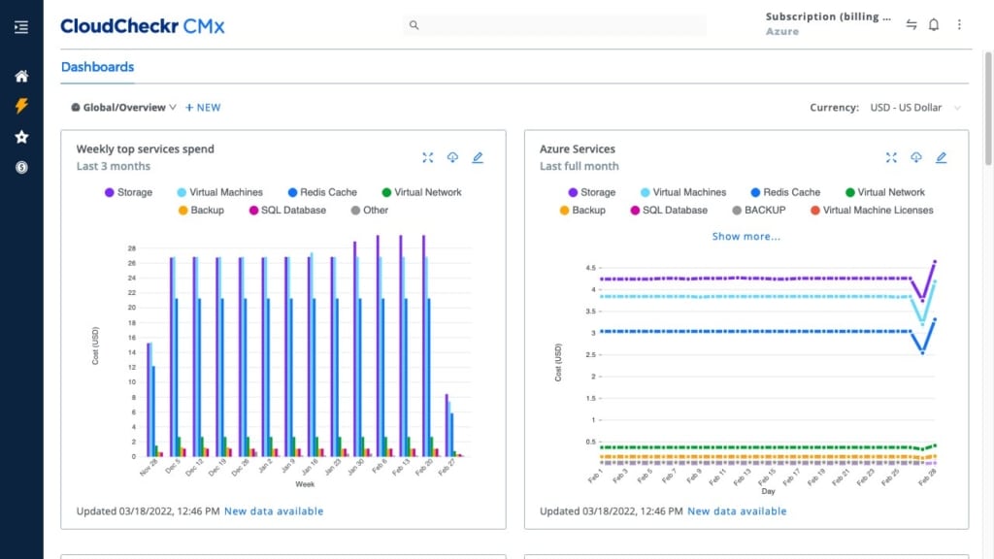Image resolution: width=994 pixels, height=559 pixels.
Task: Click New data available under Azure Services
Action: point(737,510)
